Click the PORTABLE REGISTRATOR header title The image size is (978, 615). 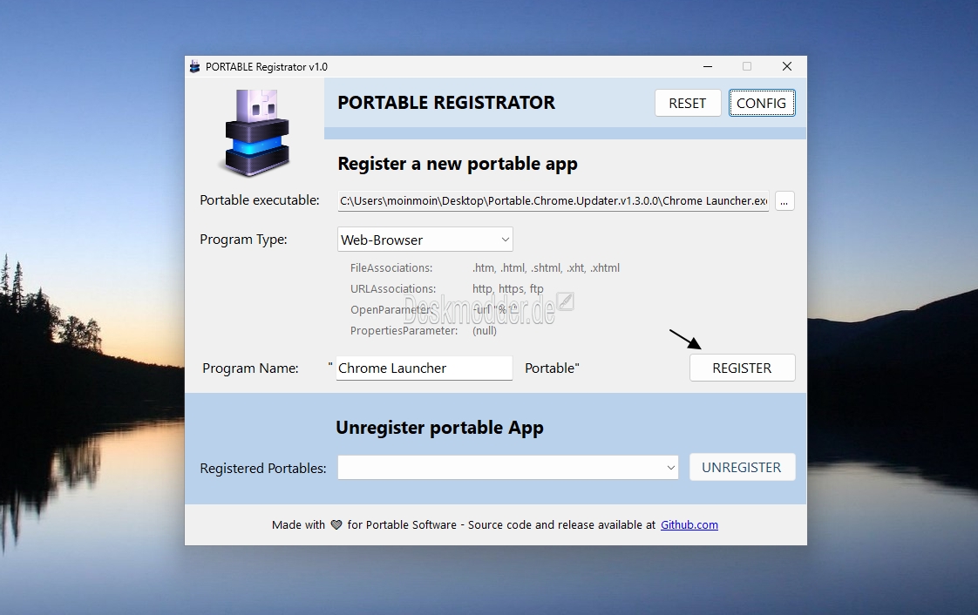(446, 103)
